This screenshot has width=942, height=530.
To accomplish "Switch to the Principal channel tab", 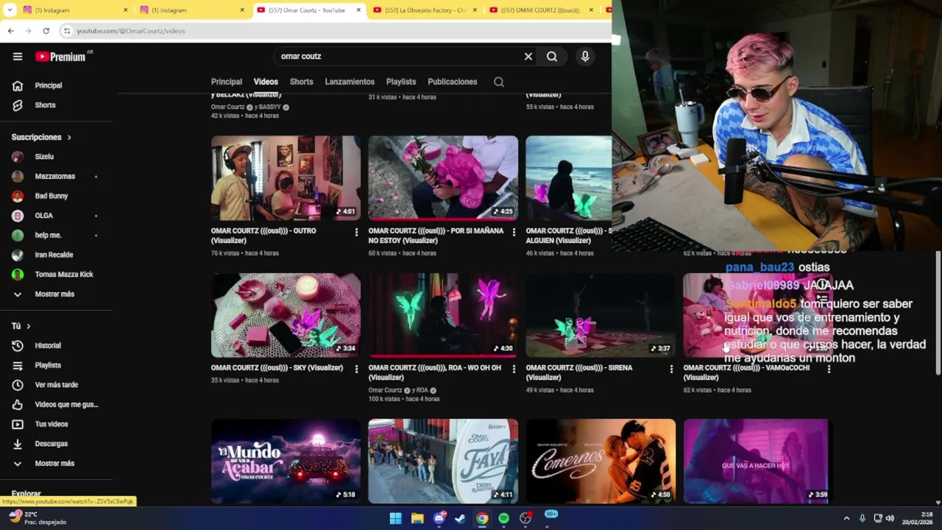I will point(227,82).
